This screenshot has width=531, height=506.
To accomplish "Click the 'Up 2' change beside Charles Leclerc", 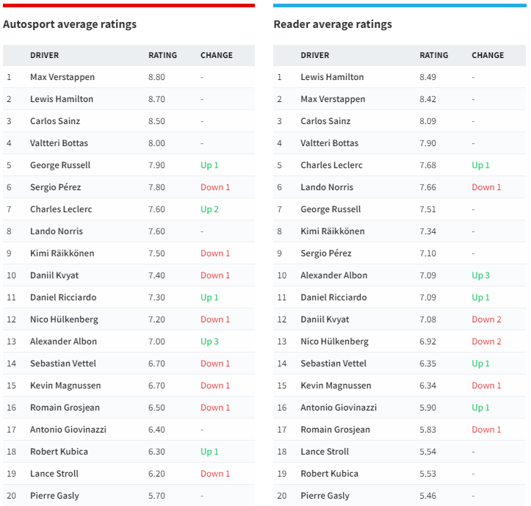I will pyautogui.click(x=209, y=209).
